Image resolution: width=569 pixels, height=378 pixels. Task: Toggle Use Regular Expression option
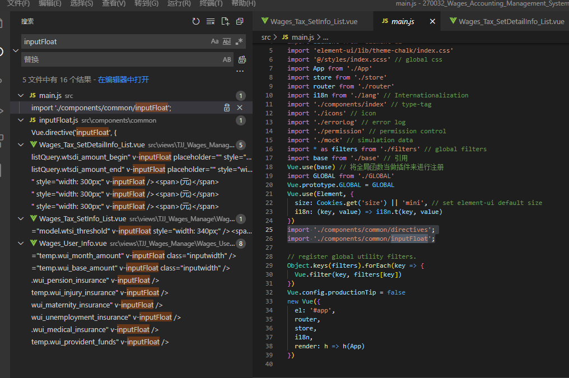pos(239,41)
